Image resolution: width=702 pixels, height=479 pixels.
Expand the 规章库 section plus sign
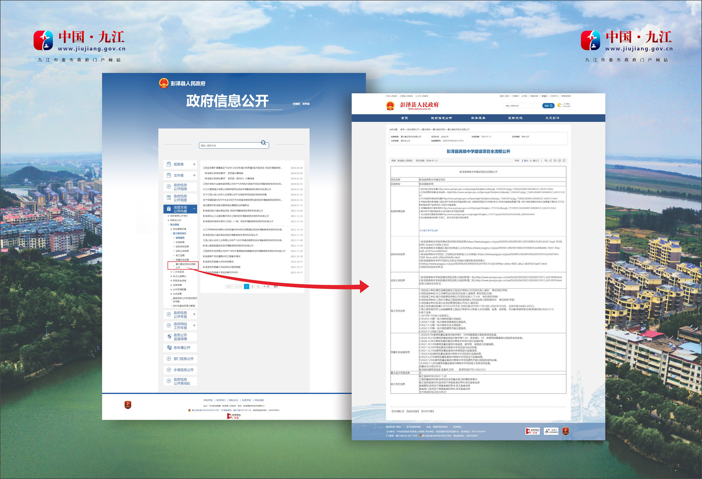click(x=194, y=164)
